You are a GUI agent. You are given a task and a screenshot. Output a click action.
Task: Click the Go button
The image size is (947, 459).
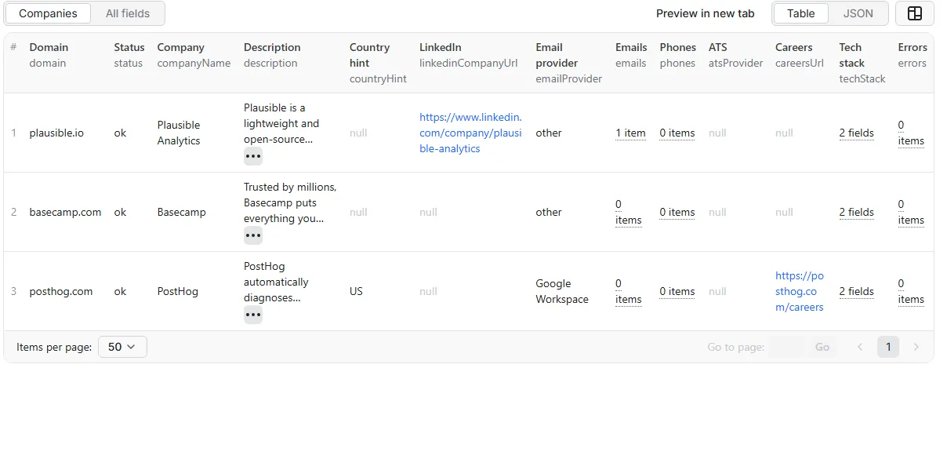tap(822, 347)
